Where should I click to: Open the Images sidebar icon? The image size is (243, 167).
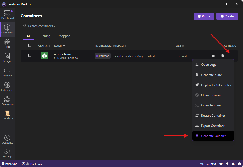coord(8,58)
